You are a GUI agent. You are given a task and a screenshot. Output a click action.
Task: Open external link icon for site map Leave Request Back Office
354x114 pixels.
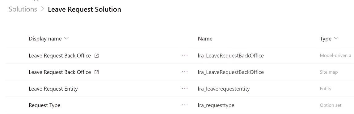click(x=96, y=72)
